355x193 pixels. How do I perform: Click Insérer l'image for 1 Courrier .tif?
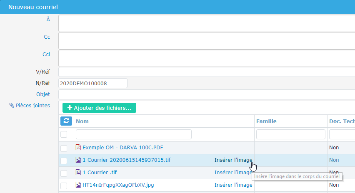233,172
